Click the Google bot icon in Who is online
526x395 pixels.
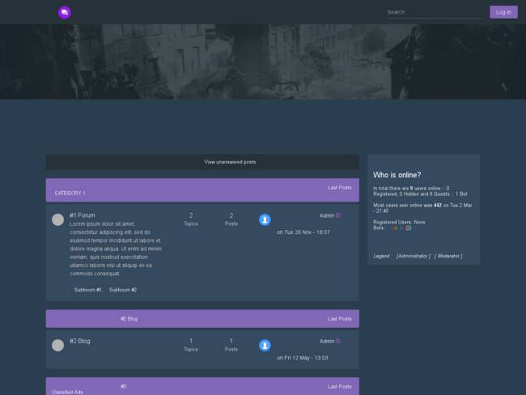[397, 228]
